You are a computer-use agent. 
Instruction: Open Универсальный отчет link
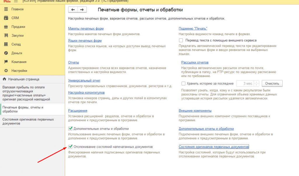point(84,81)
